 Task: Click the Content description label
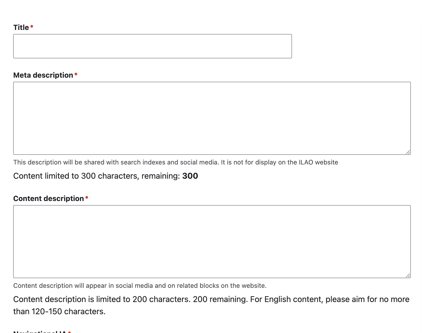click(48, 198)
